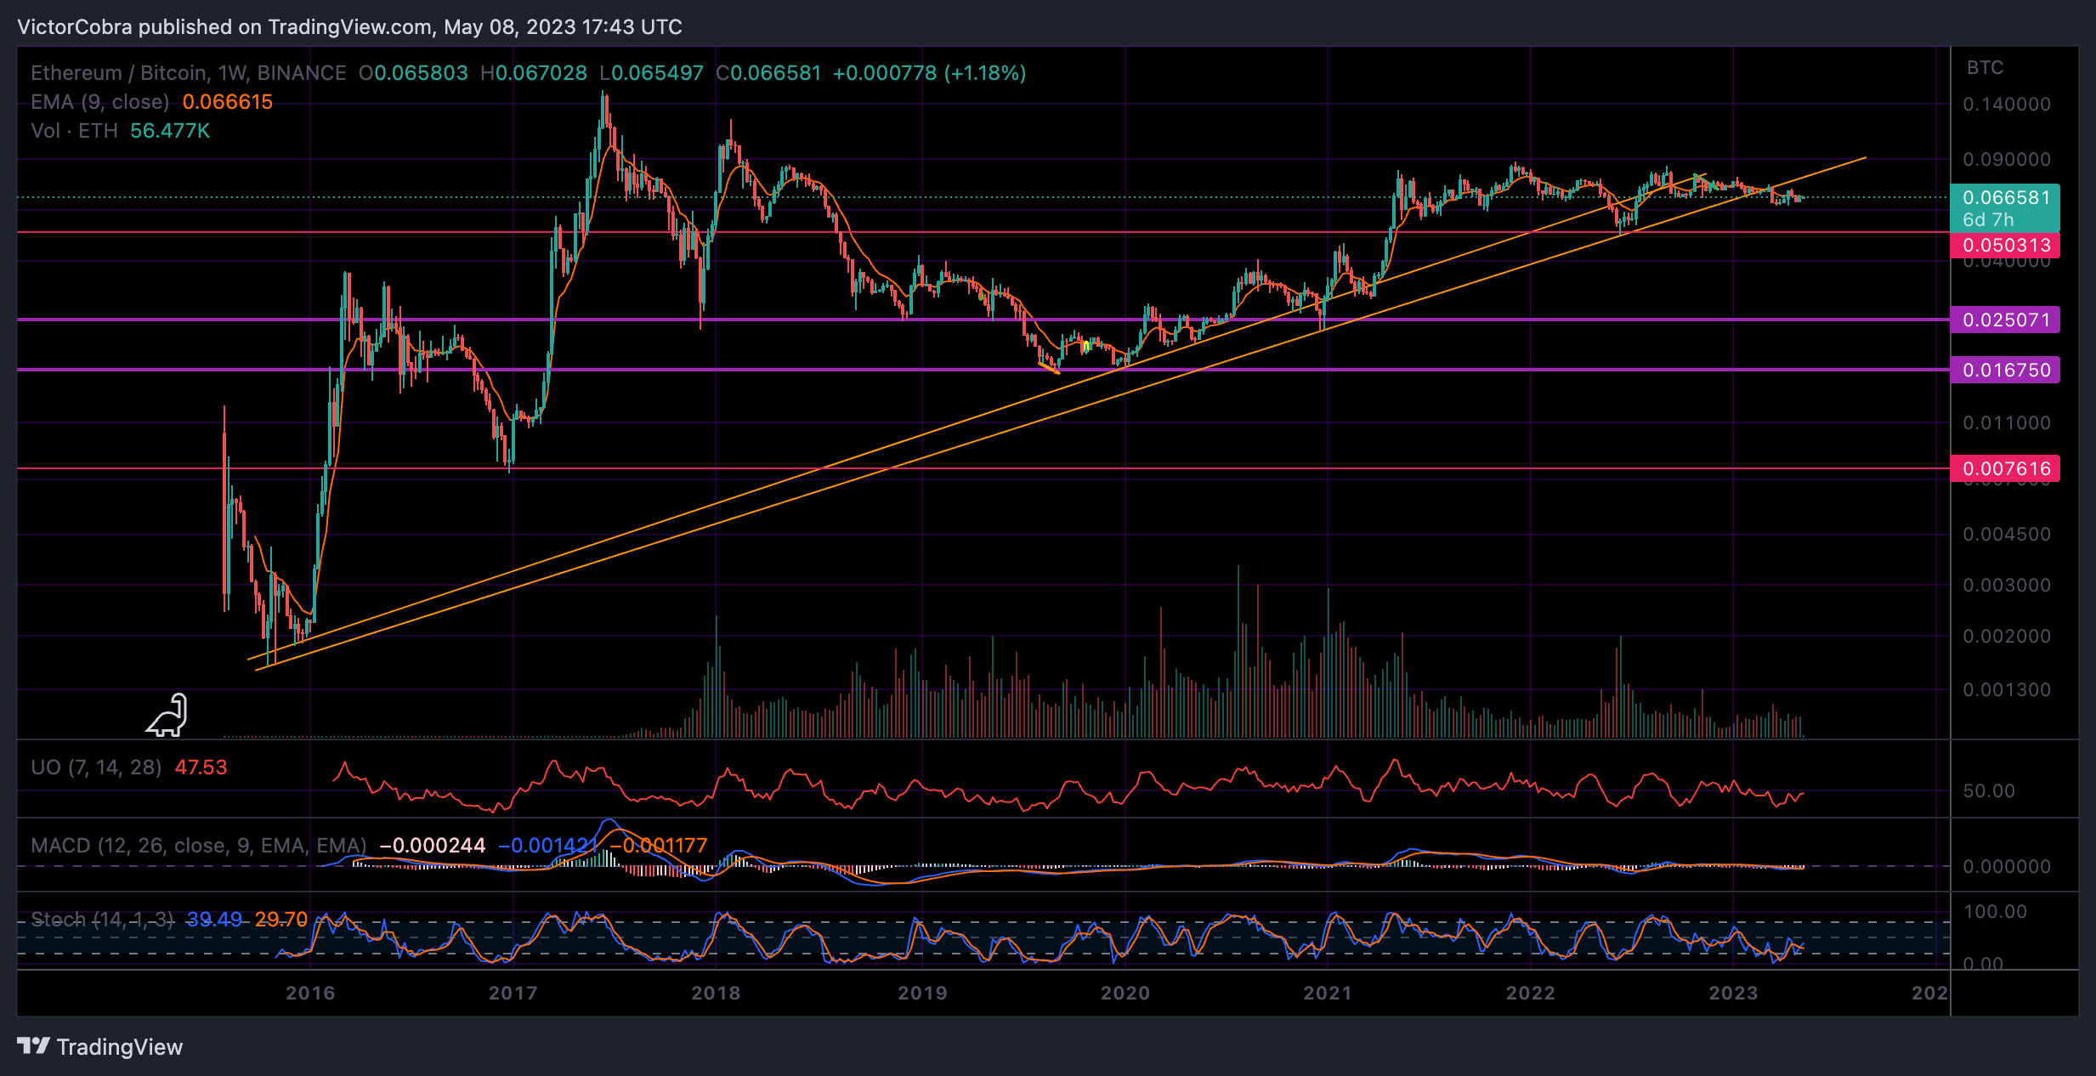Click the 0.002000 price axis label
The width and height of the screenshot is (2096, 1076).
click(2007, 637)
